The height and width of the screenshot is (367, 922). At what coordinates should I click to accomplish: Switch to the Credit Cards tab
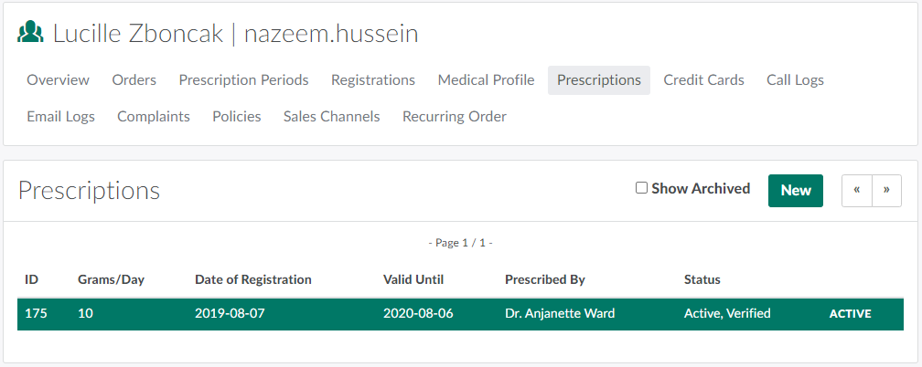(704, 80)
